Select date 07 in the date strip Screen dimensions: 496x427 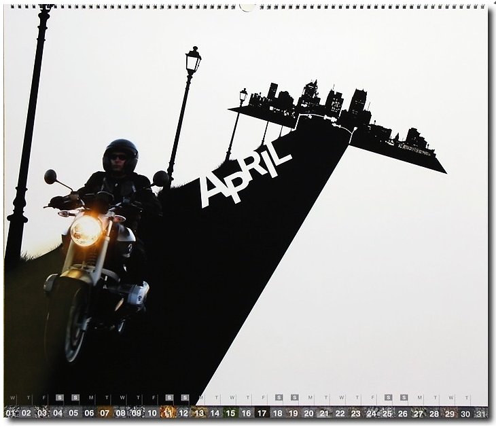coord(105,413)
